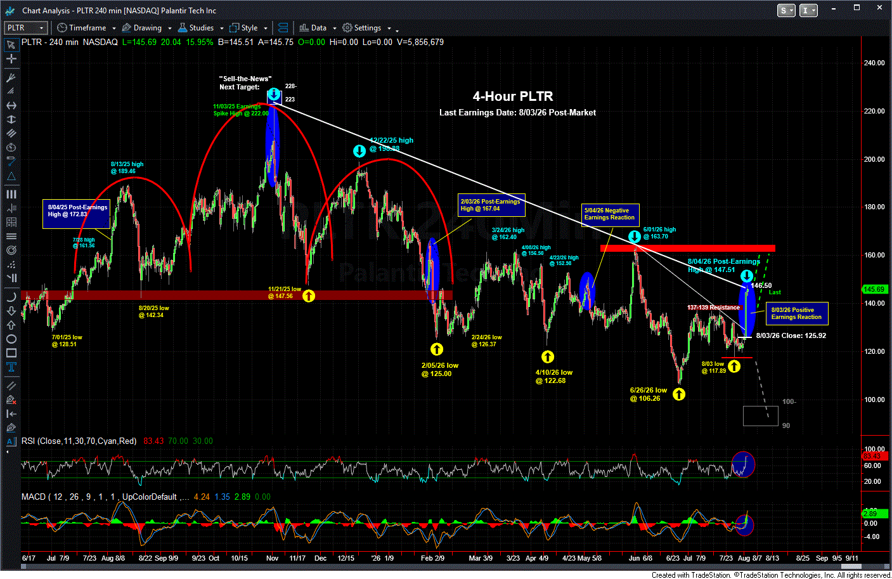
Task: Select the horizontal double-arrow measure tool
Action: click(11, 105)
